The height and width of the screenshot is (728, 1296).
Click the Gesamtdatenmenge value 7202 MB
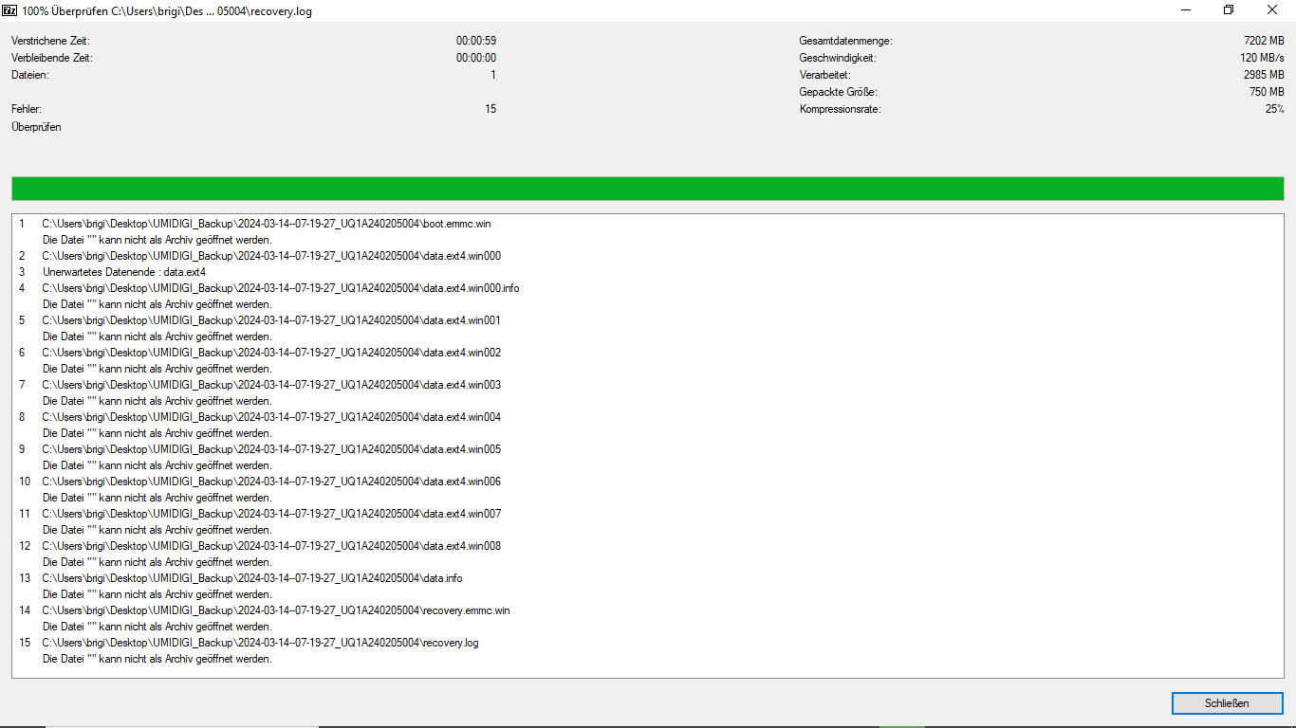coord(1264,41)
